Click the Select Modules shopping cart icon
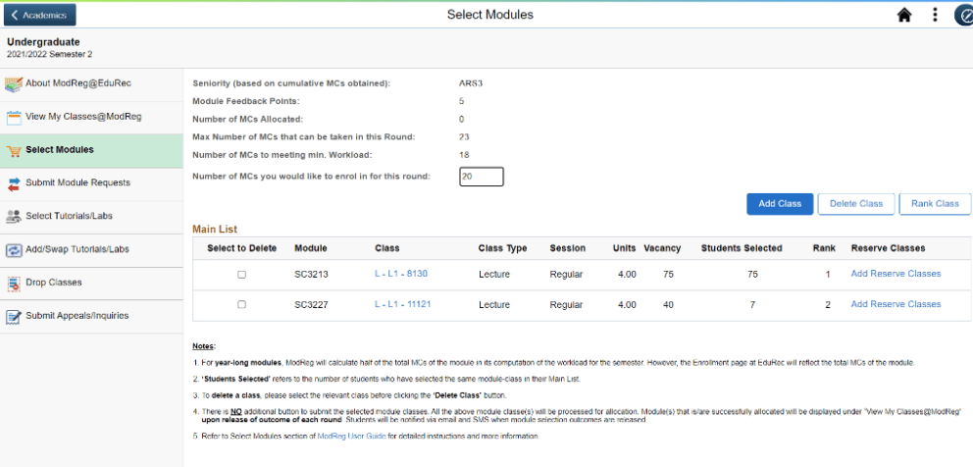 [x=14, y=150]
